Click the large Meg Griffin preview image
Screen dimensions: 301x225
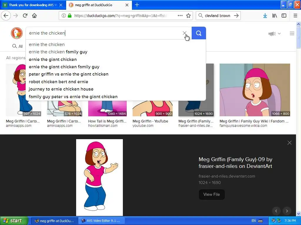99,177
